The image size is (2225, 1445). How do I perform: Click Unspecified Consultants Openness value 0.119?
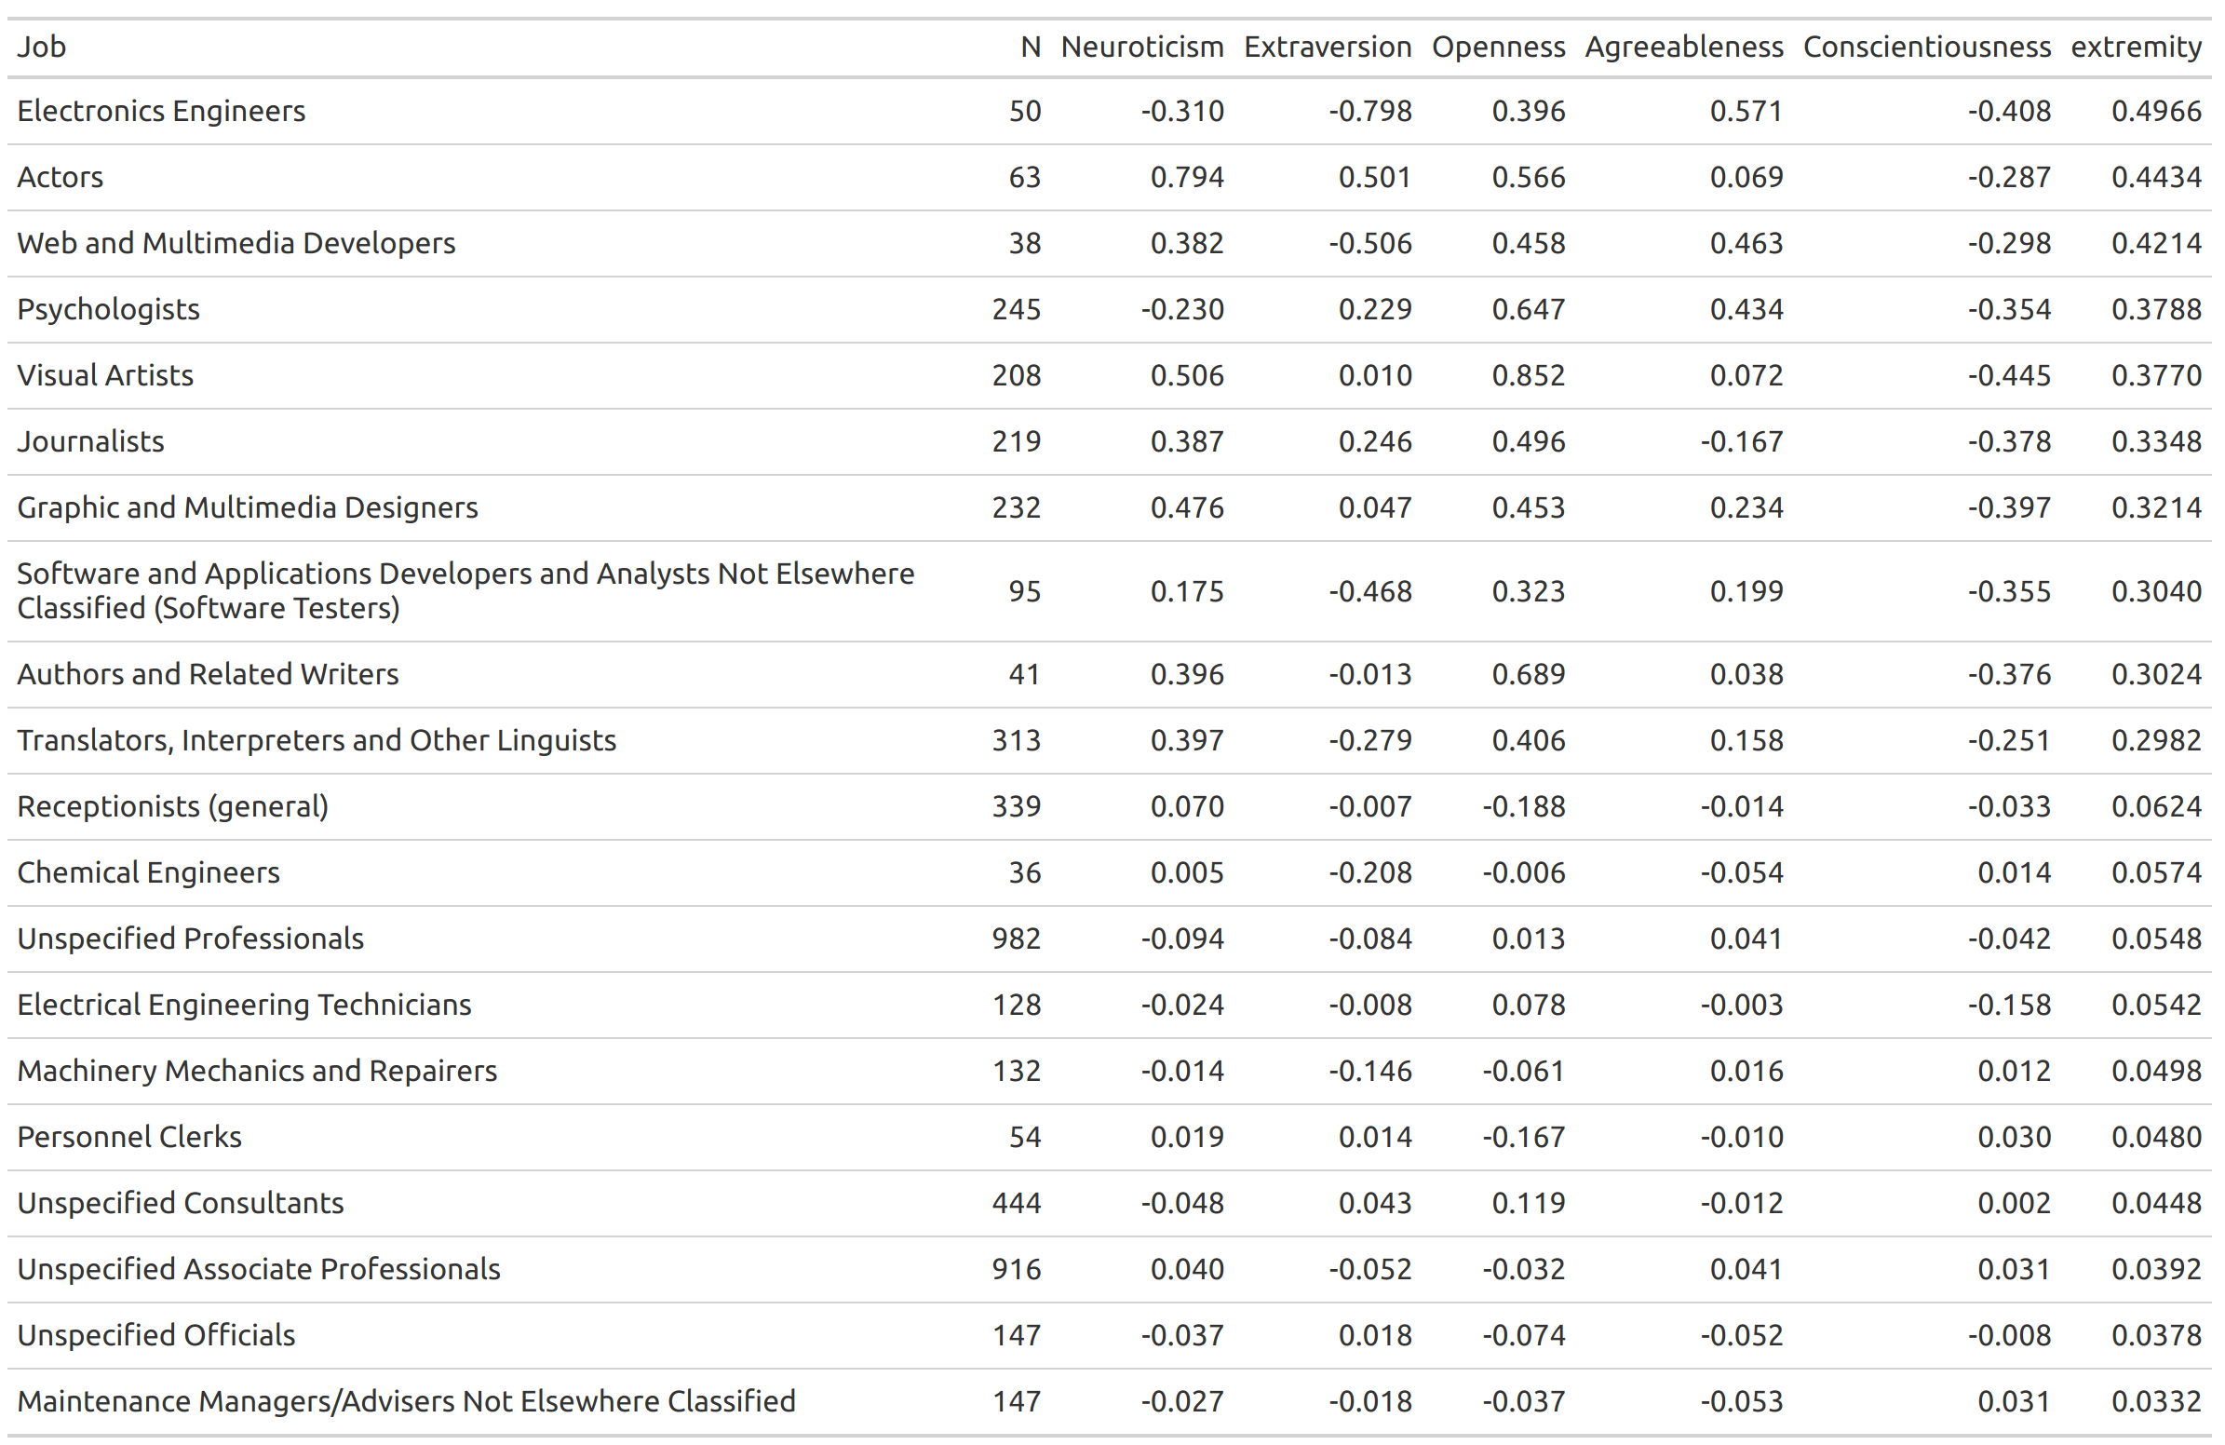point(1529,1203)
